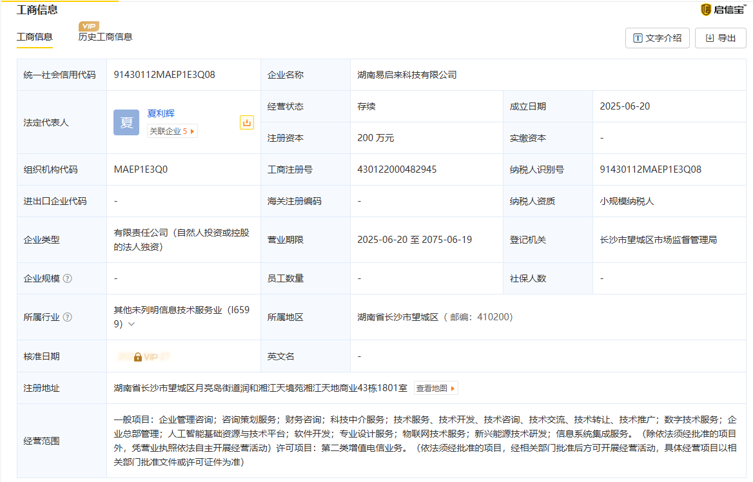Select the 工商信息 tab
Viewport: 753px width, 482px height.
35,37
